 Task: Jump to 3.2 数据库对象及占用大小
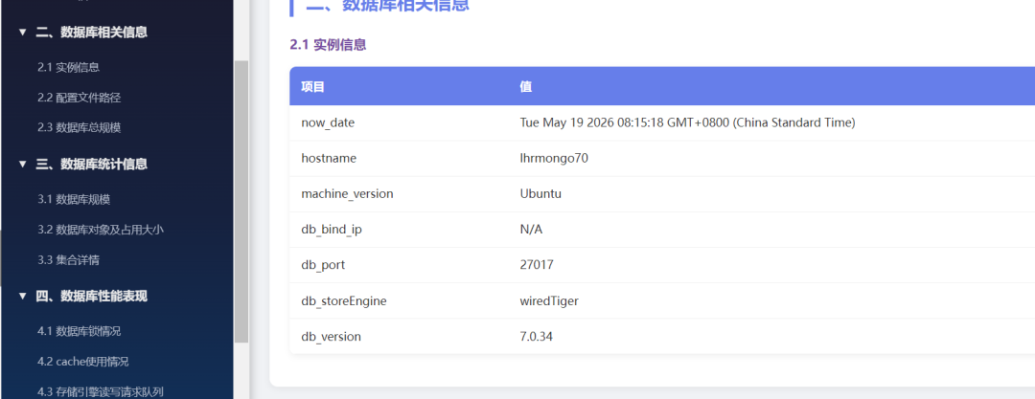[101, 230]
